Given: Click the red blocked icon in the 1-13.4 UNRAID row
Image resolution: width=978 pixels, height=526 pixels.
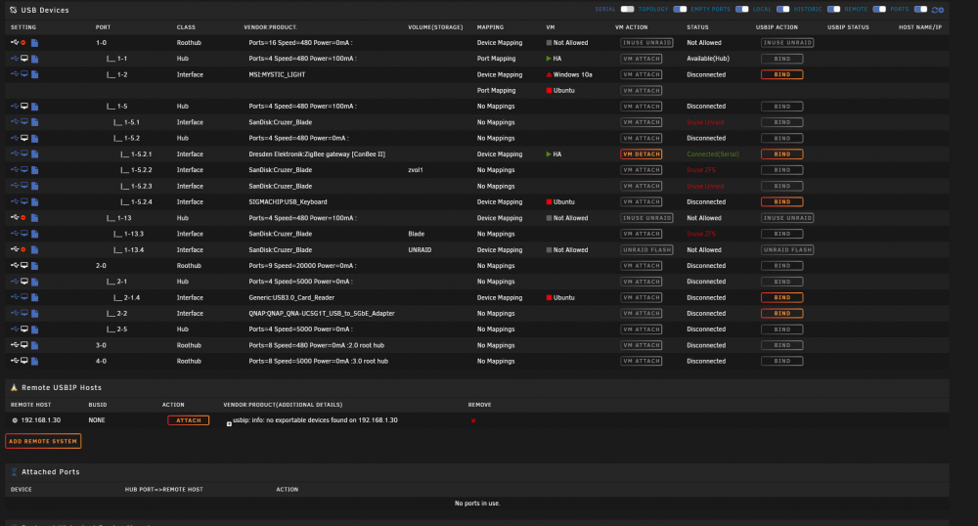Looking at the screenshot, I should coord(23,250).
